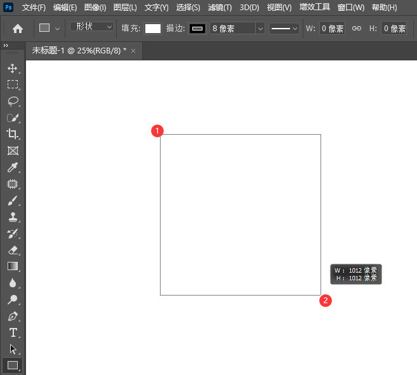The image size is (417, 375).
Task: Select the Horizontal Type tool
Action: coord(13,332)
